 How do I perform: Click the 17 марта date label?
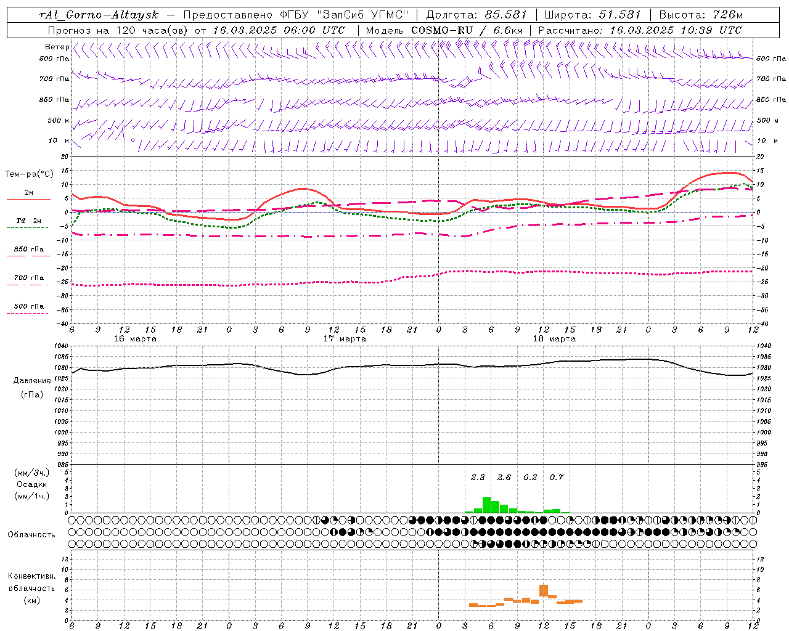pyautogui.click(x=345, y=339)
